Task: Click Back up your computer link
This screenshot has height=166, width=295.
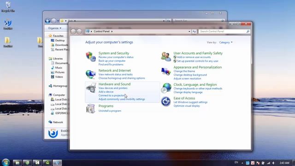Action: point(112,61)
